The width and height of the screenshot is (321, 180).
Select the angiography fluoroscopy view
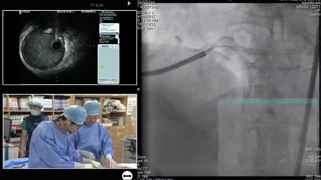230,90
